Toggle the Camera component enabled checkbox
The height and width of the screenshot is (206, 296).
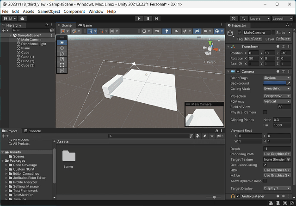click(238, 71)
